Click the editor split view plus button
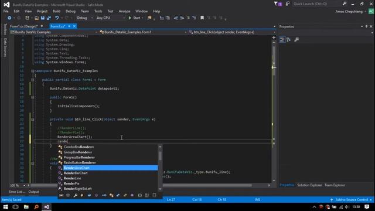Screen dimensions: 375x211 click(x=274, y=38)
